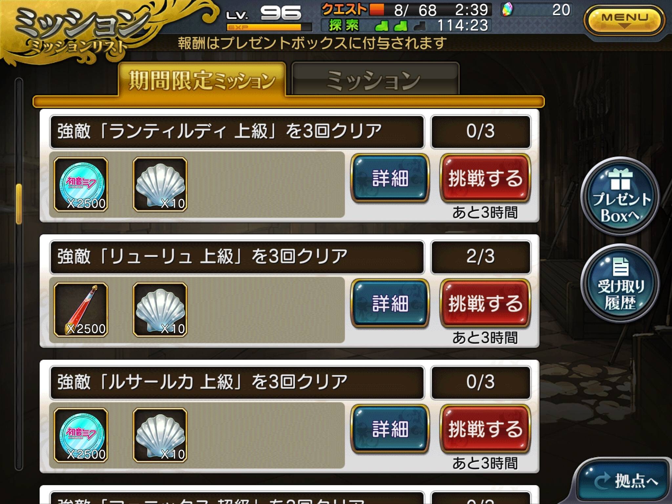Open 詳細 for リューリュ mission

(390, 304)
